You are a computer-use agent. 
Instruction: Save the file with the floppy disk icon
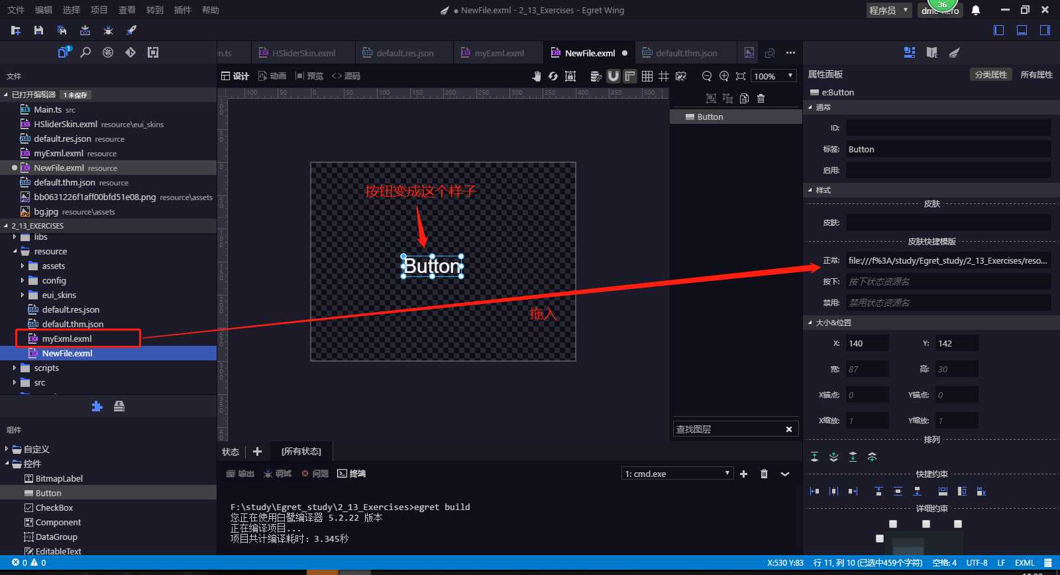(38, 30)
